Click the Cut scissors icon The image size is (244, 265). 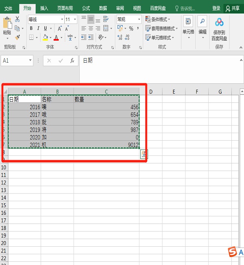click(17, 19)
